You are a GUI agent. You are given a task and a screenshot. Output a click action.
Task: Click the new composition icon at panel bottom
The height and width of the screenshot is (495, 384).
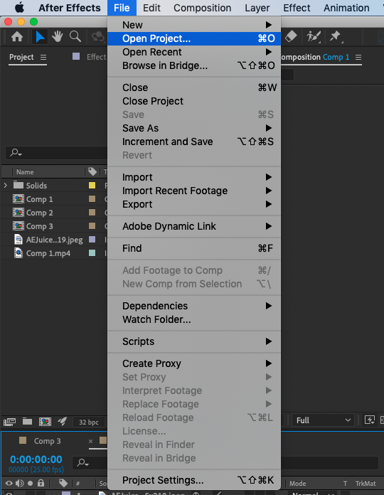[x=45, y=422]
